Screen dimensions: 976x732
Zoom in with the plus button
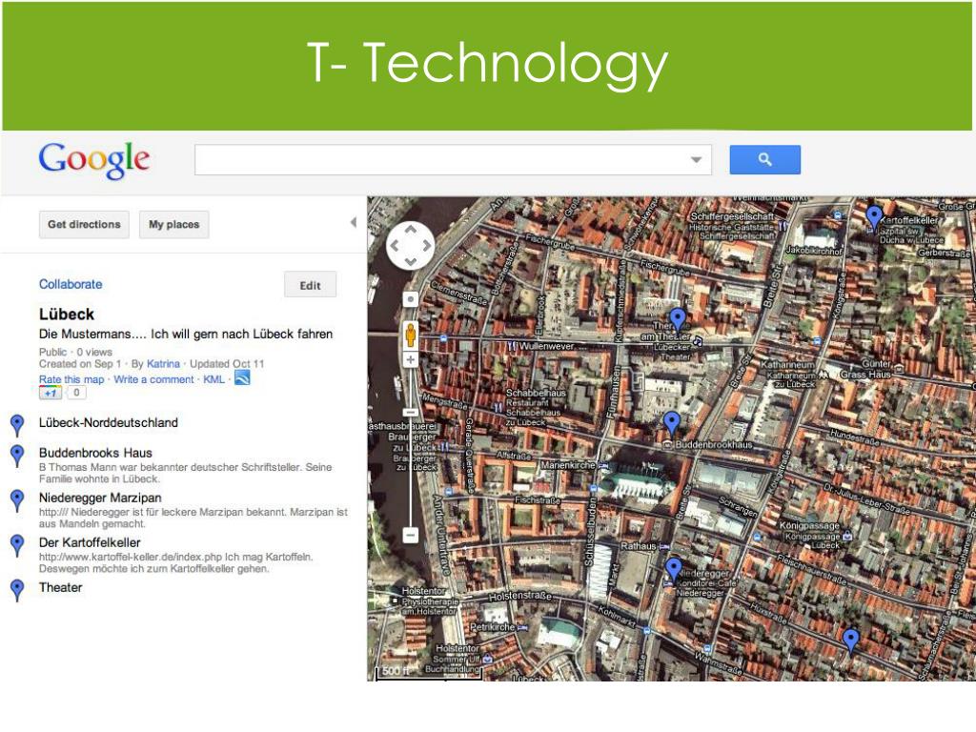410,359
